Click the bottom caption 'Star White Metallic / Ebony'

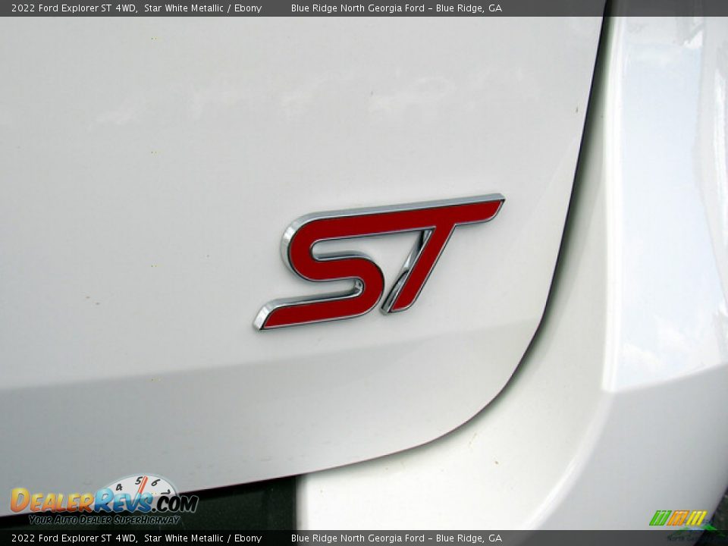coord(203,538)
